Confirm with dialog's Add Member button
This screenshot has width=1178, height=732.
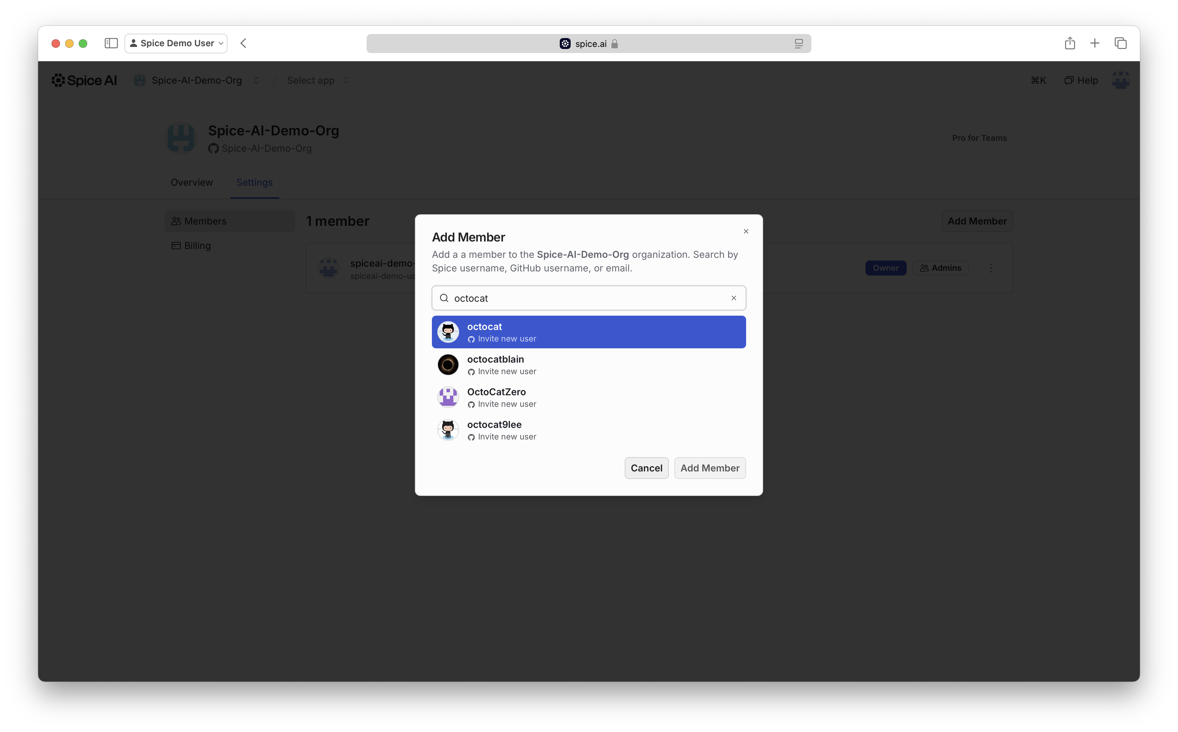click(709, 468)
